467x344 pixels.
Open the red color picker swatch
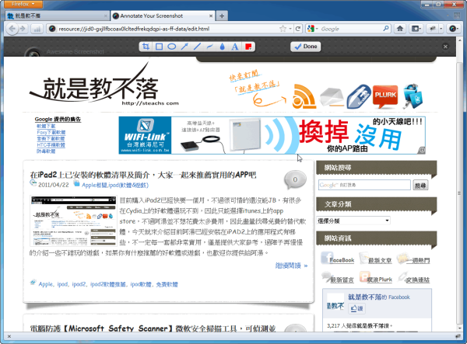click(248, 47)
